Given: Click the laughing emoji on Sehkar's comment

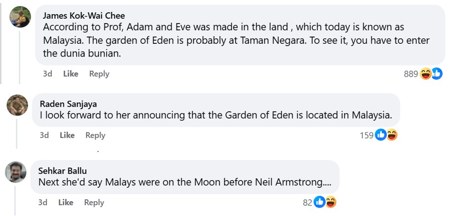Looking at the screenshot, I should click(331, 202).
